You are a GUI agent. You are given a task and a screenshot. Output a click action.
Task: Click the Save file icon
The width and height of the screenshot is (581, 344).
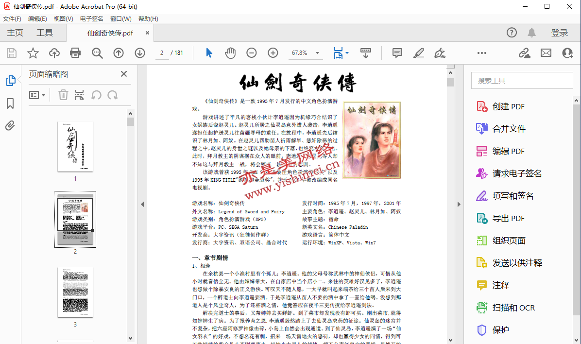12,53
